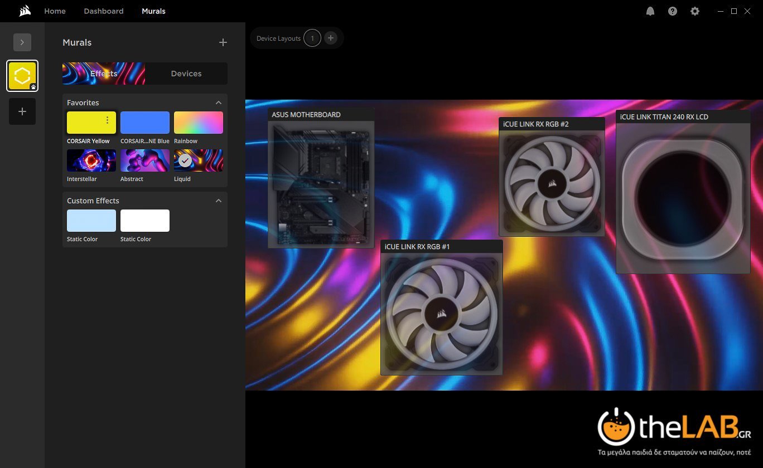Select the yellow profile icon in sidebar
The image size is (763, 468).
pos(22,76)
